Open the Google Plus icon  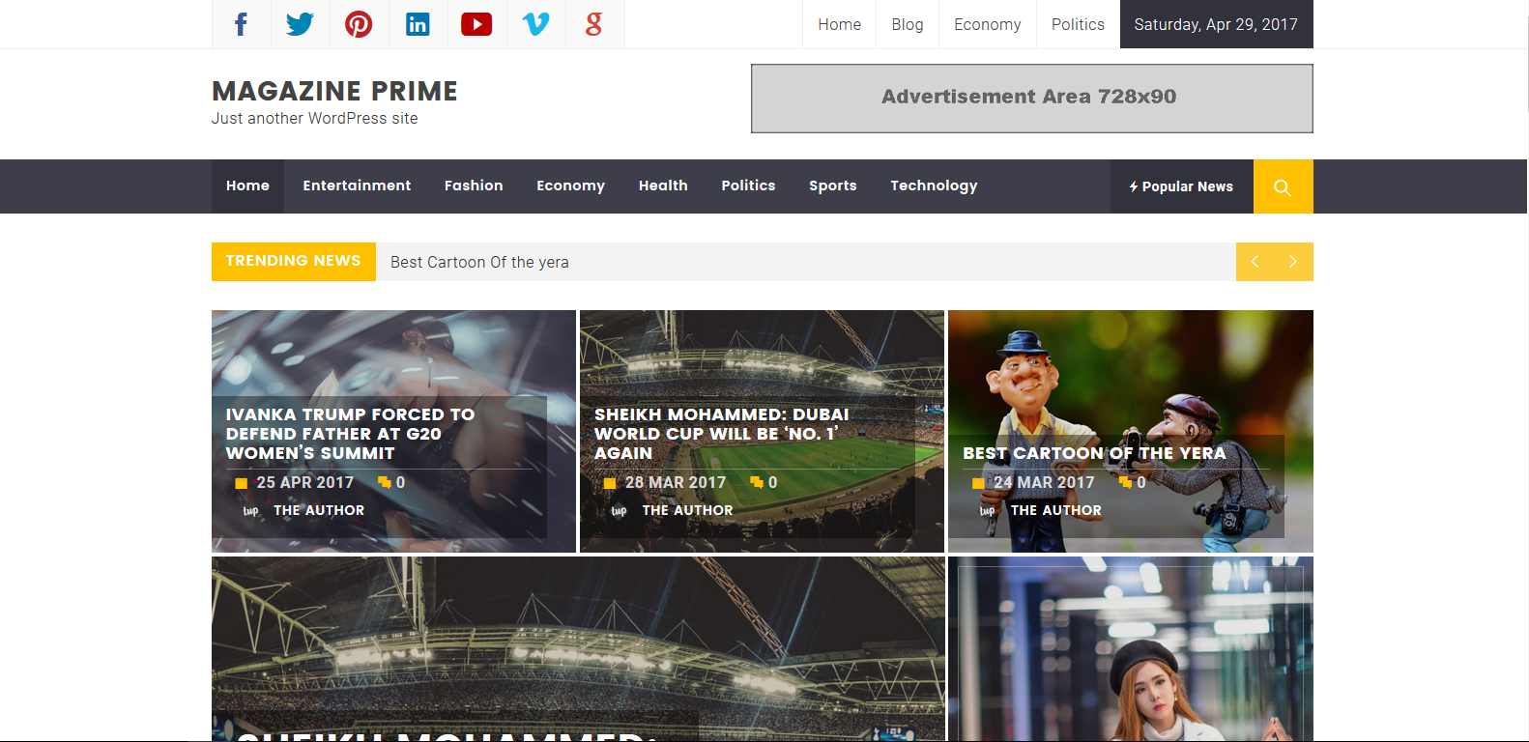point(594,24)
